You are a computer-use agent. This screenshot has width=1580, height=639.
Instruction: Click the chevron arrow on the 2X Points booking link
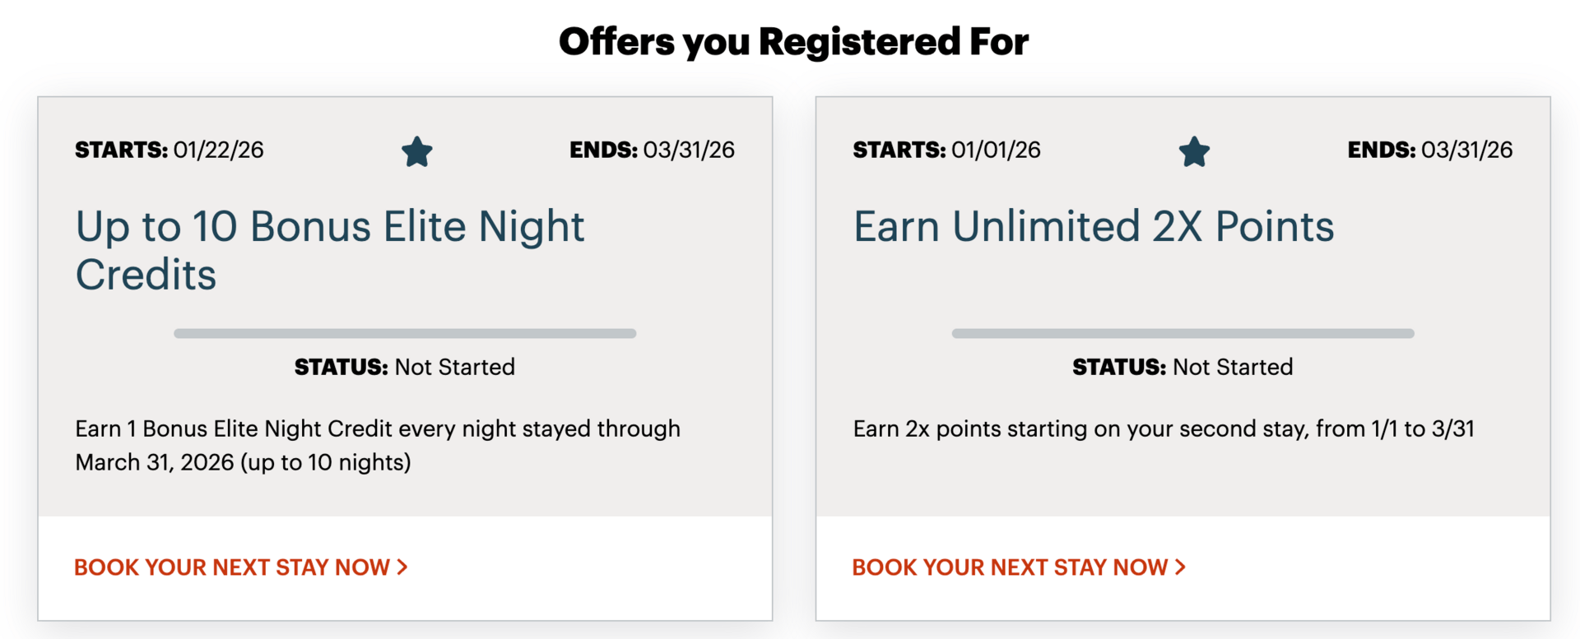pyautogui.click(x=1180, y=567)
